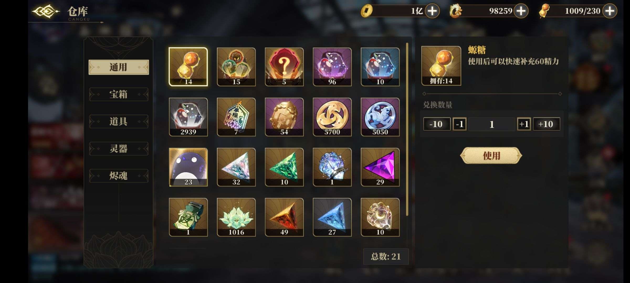Select the purple penguin creature item with 23
630x283 pixels.
coord(188,167)
